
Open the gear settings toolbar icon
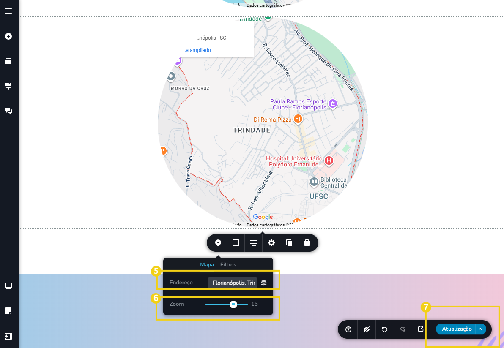(271, 243)
